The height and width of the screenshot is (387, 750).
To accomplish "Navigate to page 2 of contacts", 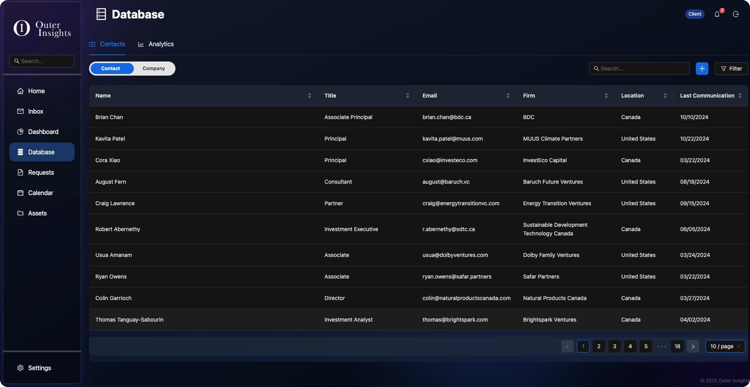I will tap(599, 346).
